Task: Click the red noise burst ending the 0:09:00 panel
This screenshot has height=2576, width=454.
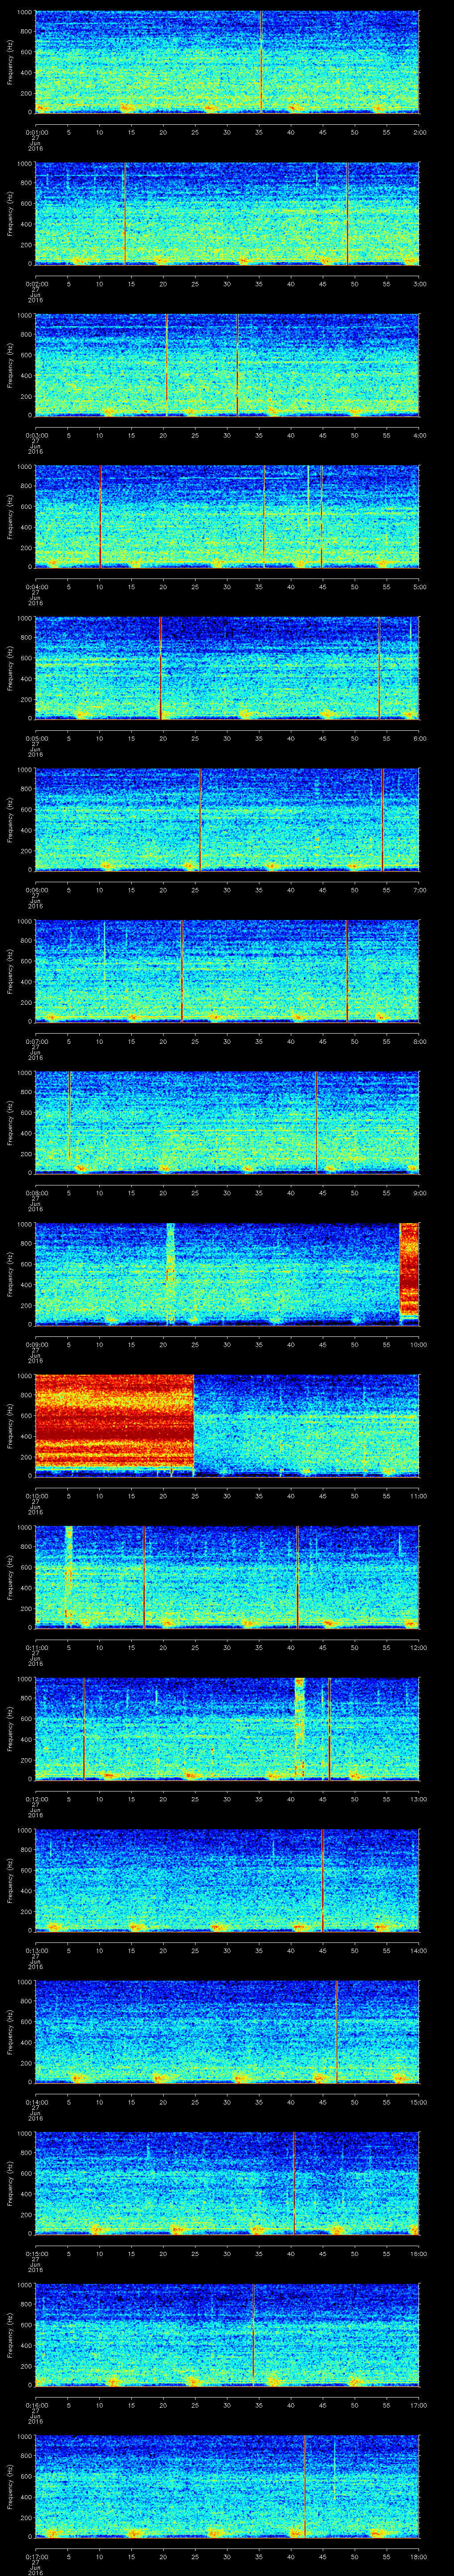Action: point(409,1270)
